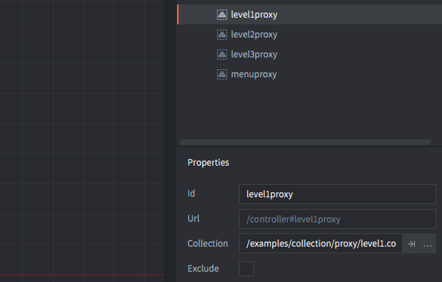Click the Url field /controller#level1proxy

[x=337, y=219]
